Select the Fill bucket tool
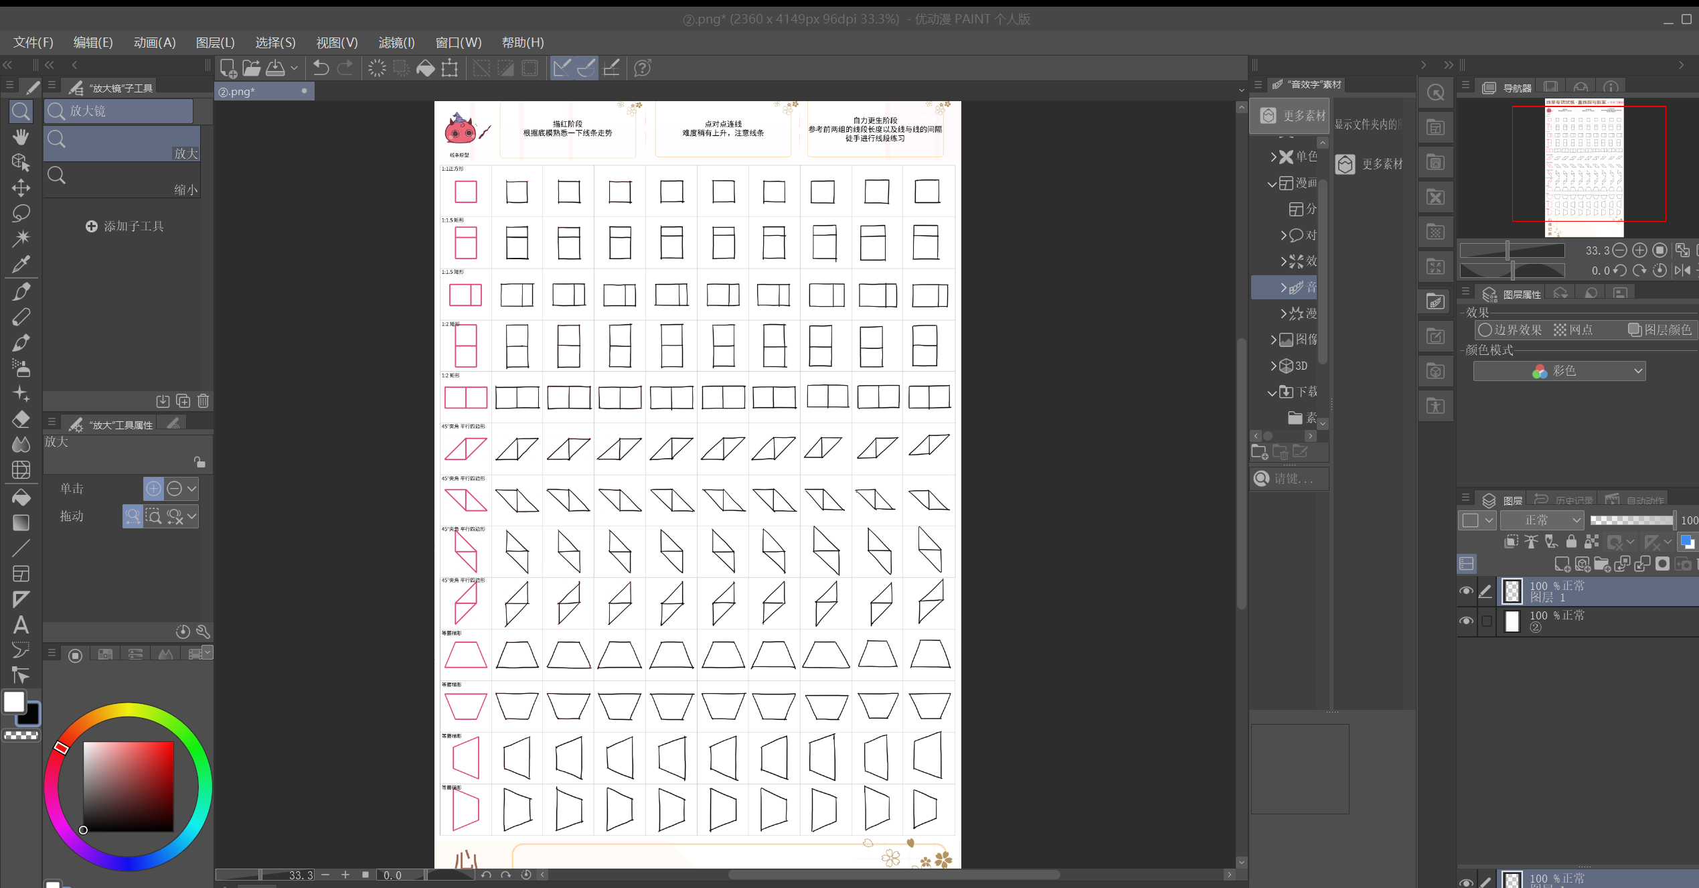This screenshot has height=888, width=1699. (21, 497)
